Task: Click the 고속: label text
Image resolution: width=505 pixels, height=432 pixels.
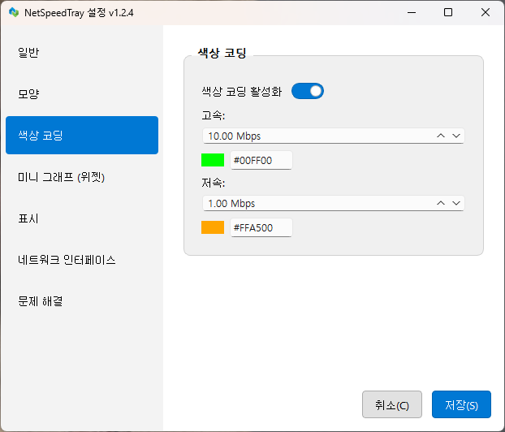Action: (x=214, y=115)
